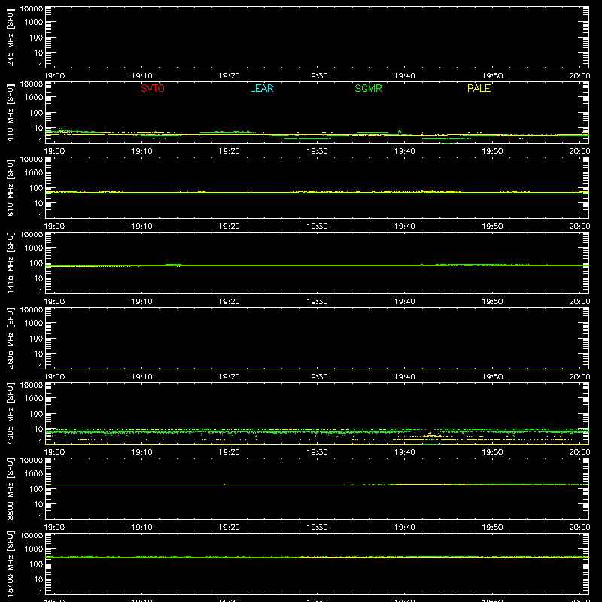Click the 19:30 tick below the 245 MHz plot
602x602 pixels.
[x=317, y=76]
